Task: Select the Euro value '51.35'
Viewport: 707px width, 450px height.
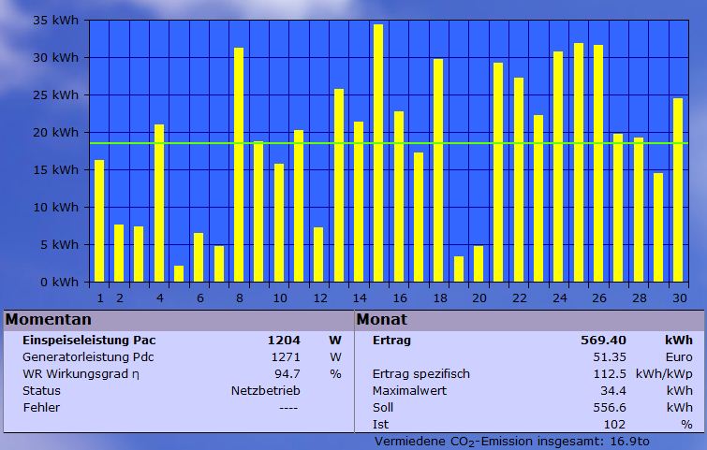Action: pos(610,356)
